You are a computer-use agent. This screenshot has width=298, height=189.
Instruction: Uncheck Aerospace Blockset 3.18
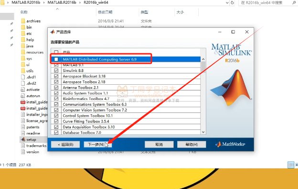tap(56, 76)
